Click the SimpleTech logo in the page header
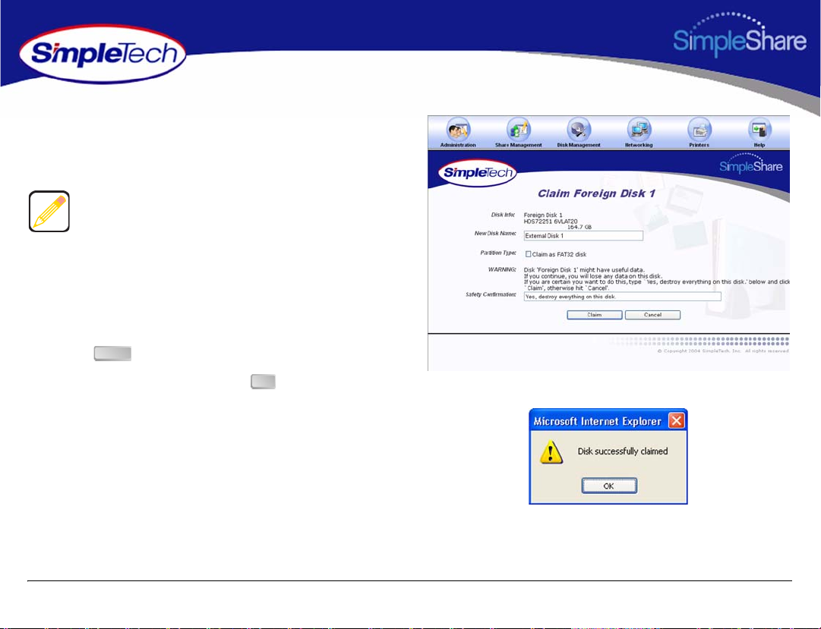Screen dimensions: 821x629 (x=103, y=54)
